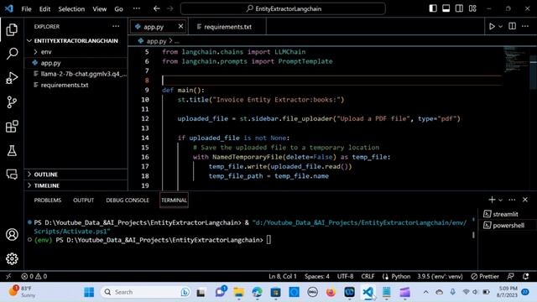
Task: Go back with the left arrow
Action: [x=157, y=8]
